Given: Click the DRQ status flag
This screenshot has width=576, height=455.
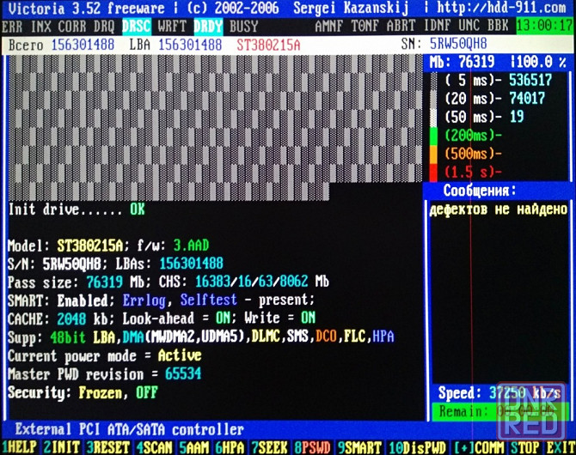Looking at the screenshot, I should tap(104, 27).
